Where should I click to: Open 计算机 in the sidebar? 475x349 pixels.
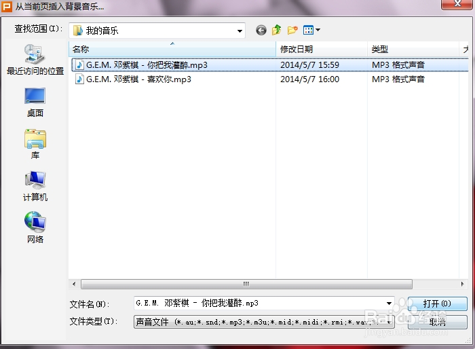coord(35,186)
